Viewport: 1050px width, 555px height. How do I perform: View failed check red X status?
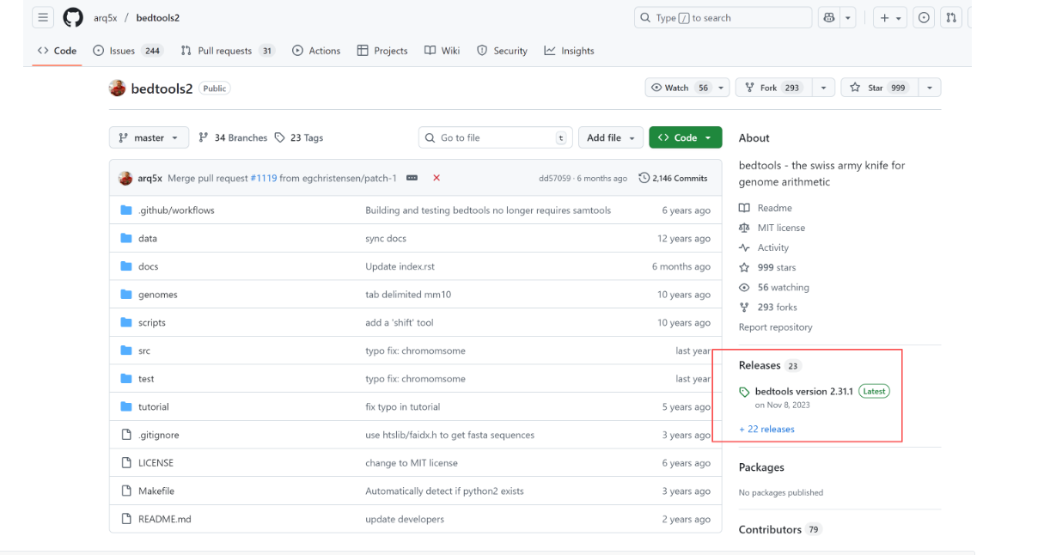pos(436,178)
